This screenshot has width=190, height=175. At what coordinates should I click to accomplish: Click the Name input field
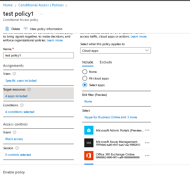coord(39,55)
